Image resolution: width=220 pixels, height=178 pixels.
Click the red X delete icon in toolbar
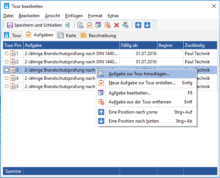117,25
